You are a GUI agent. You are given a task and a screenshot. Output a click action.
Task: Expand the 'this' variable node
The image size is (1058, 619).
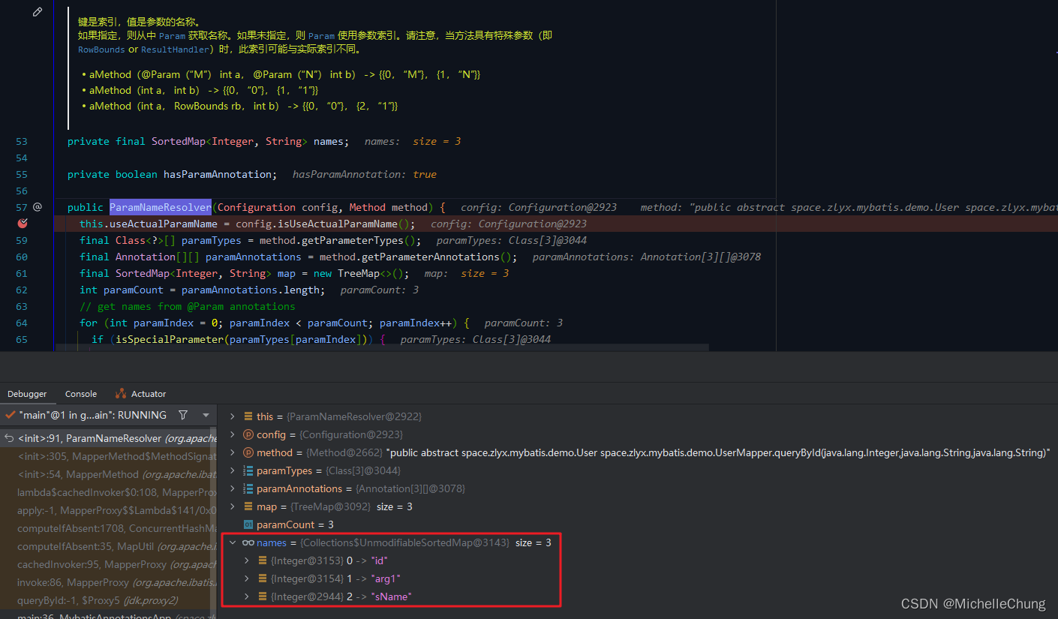pos(233,416)
